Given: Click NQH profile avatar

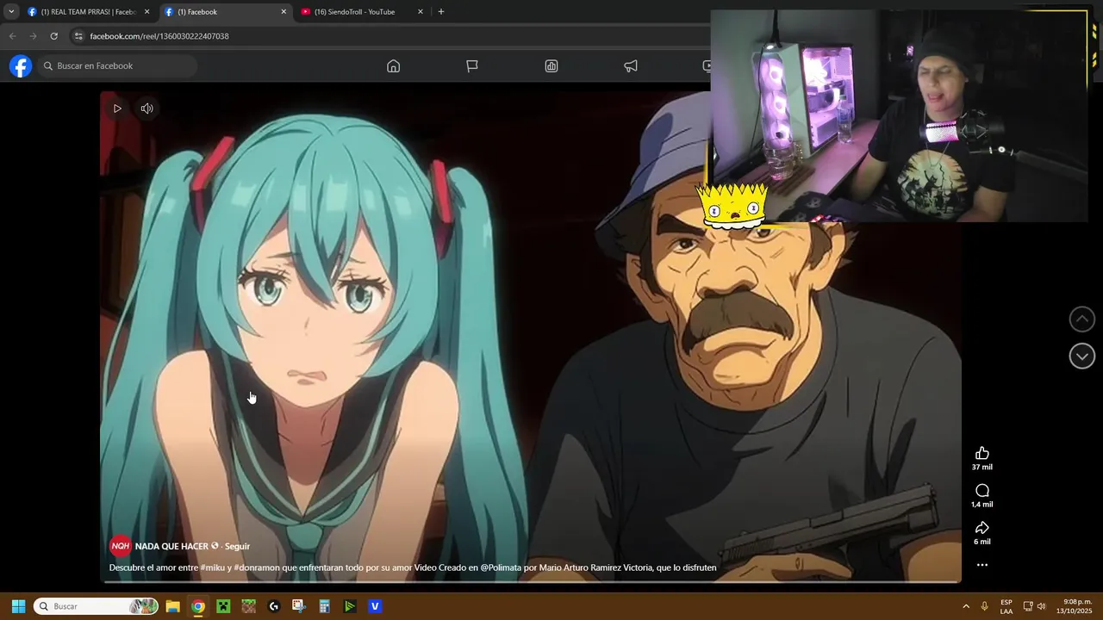Looking at the screenshot, I should (120, 546).
